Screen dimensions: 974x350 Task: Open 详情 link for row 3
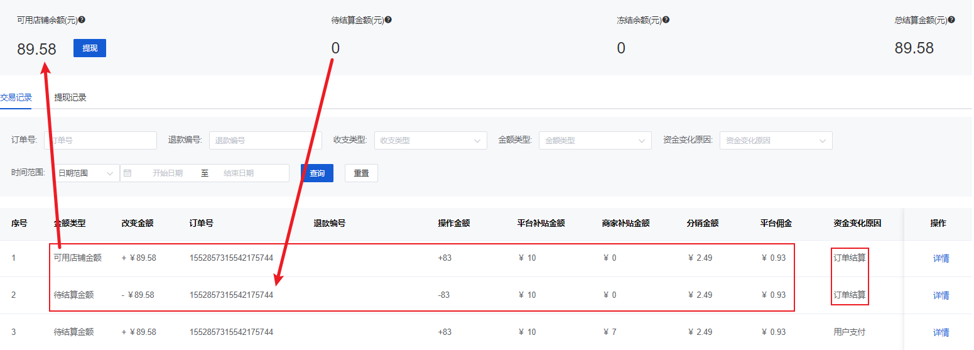coord(941,332)
